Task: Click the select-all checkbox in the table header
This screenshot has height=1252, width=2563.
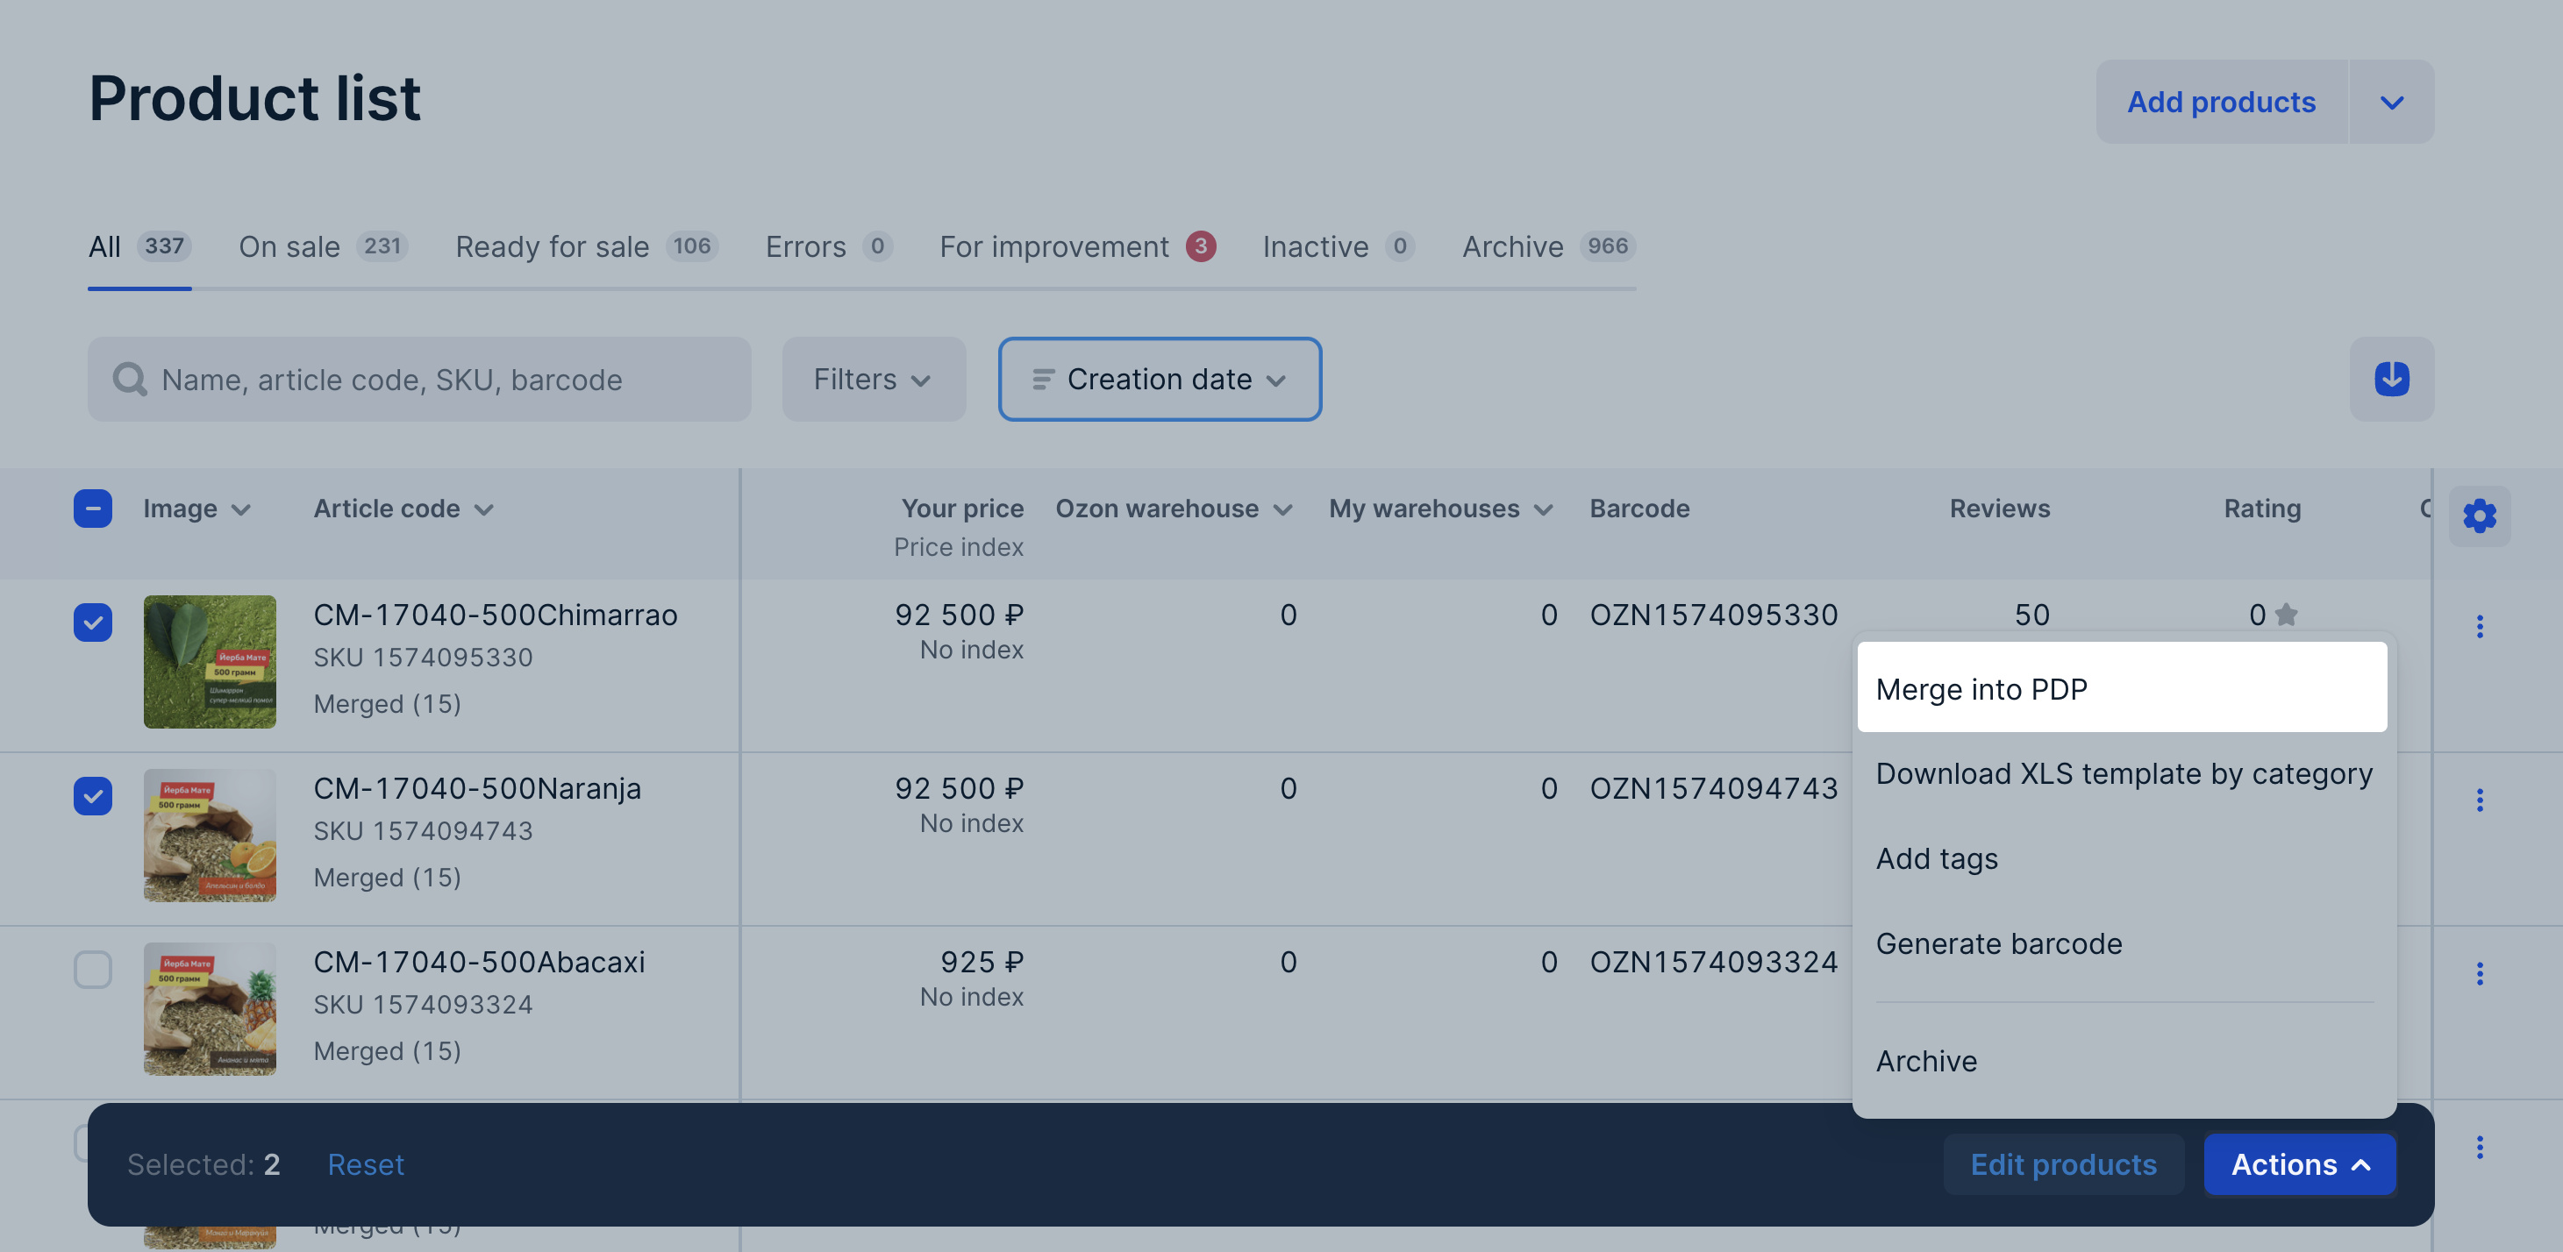Action: click(x=92, y=509)
